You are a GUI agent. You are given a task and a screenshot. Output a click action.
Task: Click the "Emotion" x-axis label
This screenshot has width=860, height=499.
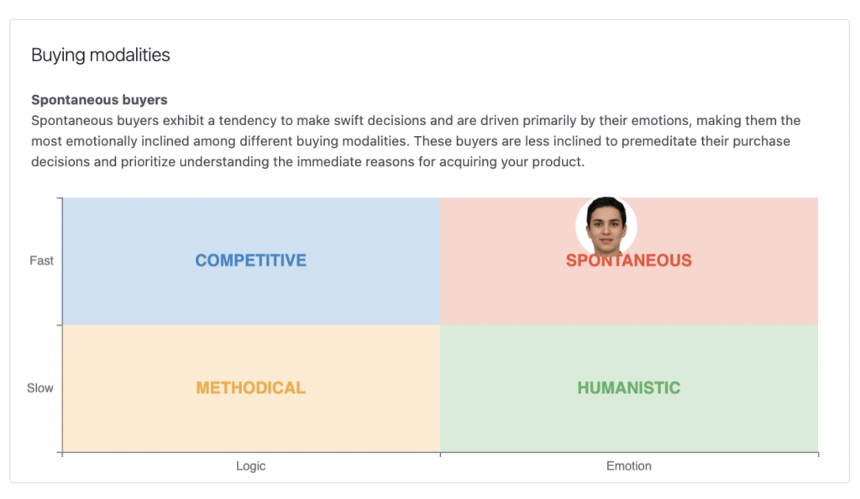click(628, 466)
